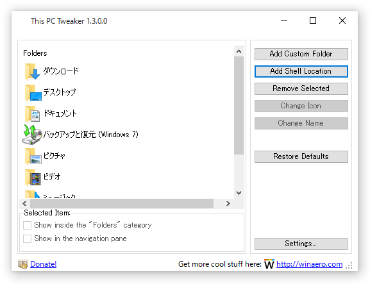Click the list scroll down arrow
Viewport: 370px width, 284px height.
(239, 193)
